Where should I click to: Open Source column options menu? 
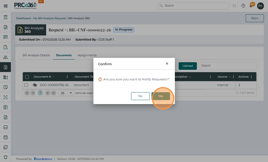tap(233, 77)
